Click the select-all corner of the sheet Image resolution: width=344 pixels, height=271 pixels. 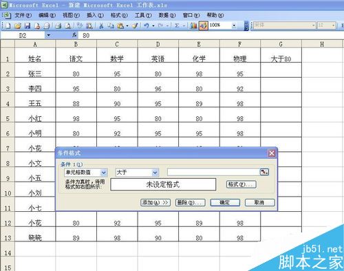click(8, 44)
